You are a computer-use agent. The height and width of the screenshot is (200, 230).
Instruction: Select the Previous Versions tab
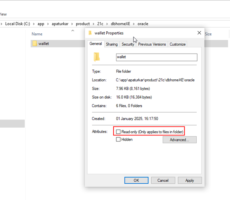coord(152,44)
